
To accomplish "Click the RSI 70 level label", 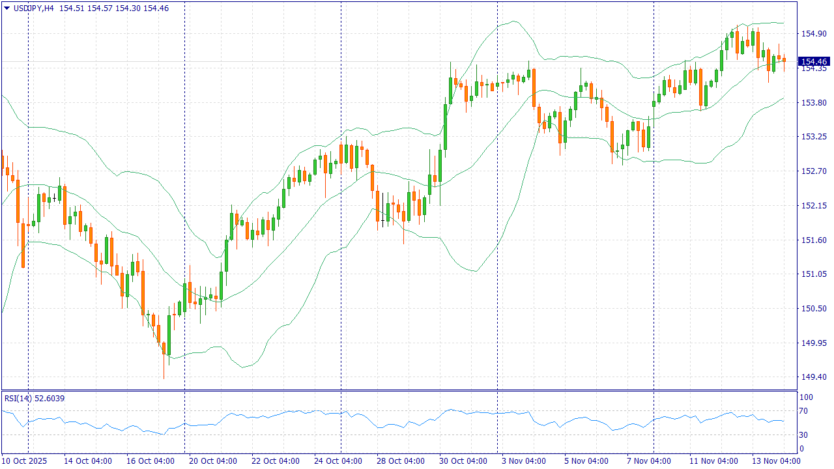I will coord(805,411).
